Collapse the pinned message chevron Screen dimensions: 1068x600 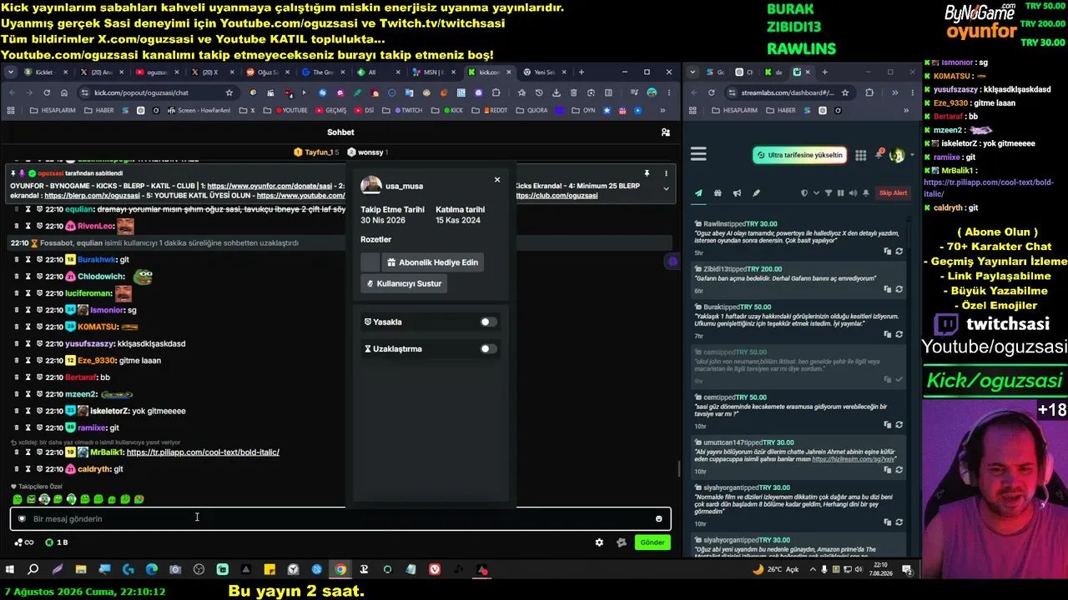(666, 188)
